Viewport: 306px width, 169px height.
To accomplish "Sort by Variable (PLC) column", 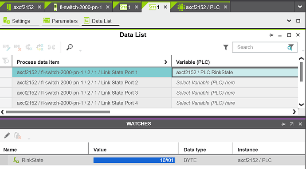I will tap(193, 62).
